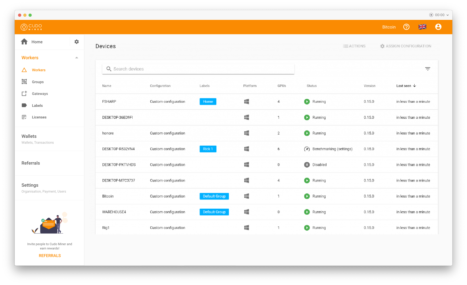
Task: Click the help question mark icon
Action: point(406,27)
